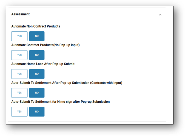Click the Assessment section title
The width and height of the screenshot is (185, 136).
tap(21, 14)
